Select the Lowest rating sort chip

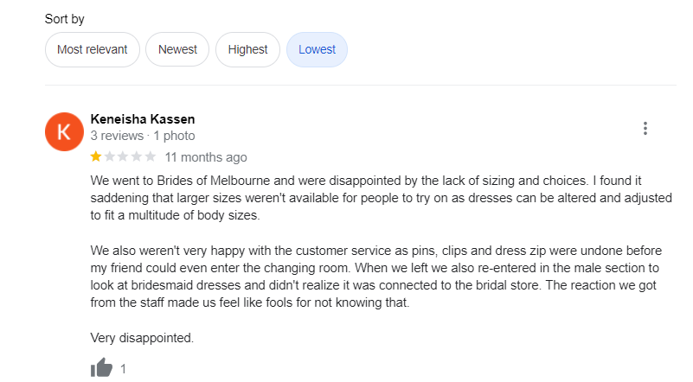[317, 49]
